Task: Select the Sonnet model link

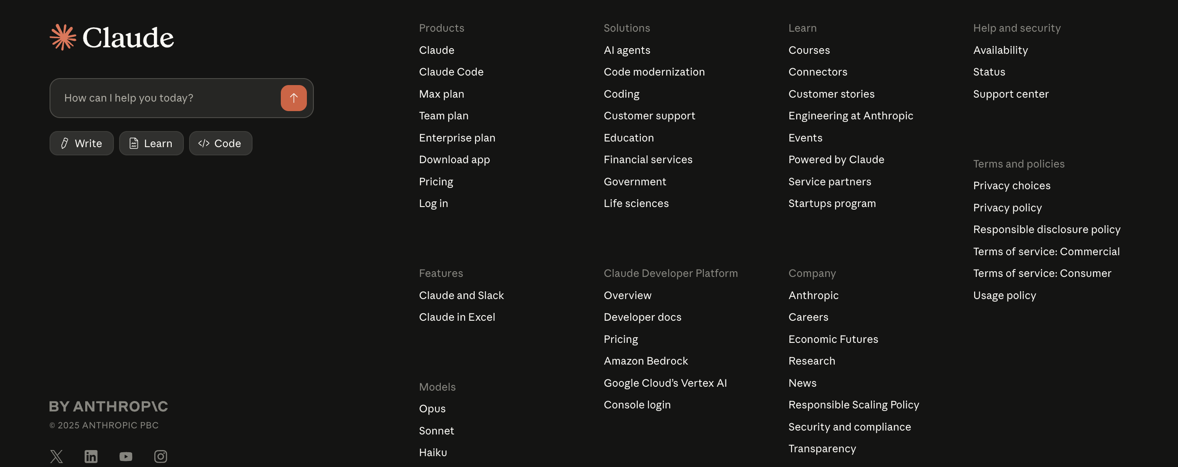Action: 436,431
